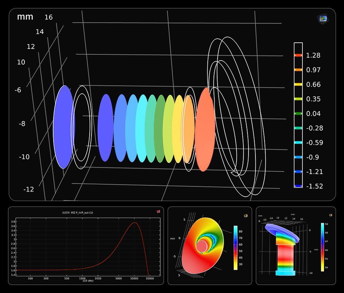Open the elliptical surface plot thumbnail

coord(210,246)
